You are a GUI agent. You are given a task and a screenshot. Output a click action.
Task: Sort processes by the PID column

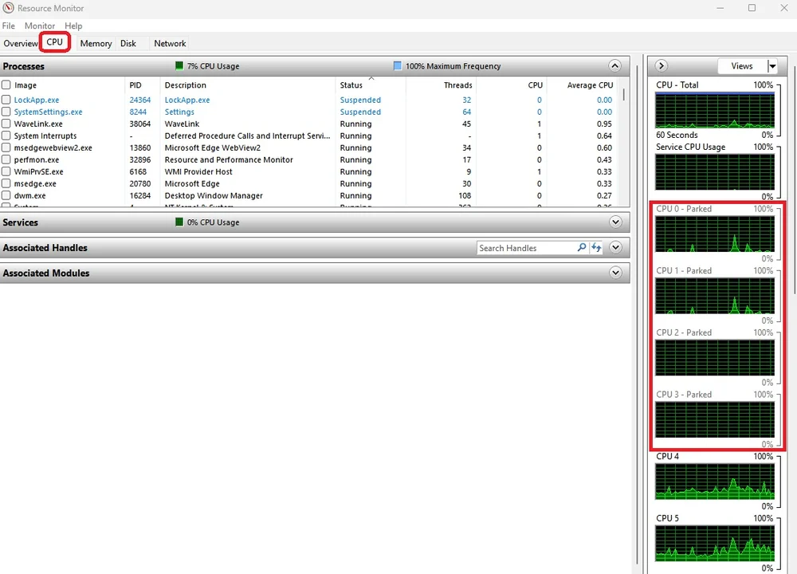(136, 85)
